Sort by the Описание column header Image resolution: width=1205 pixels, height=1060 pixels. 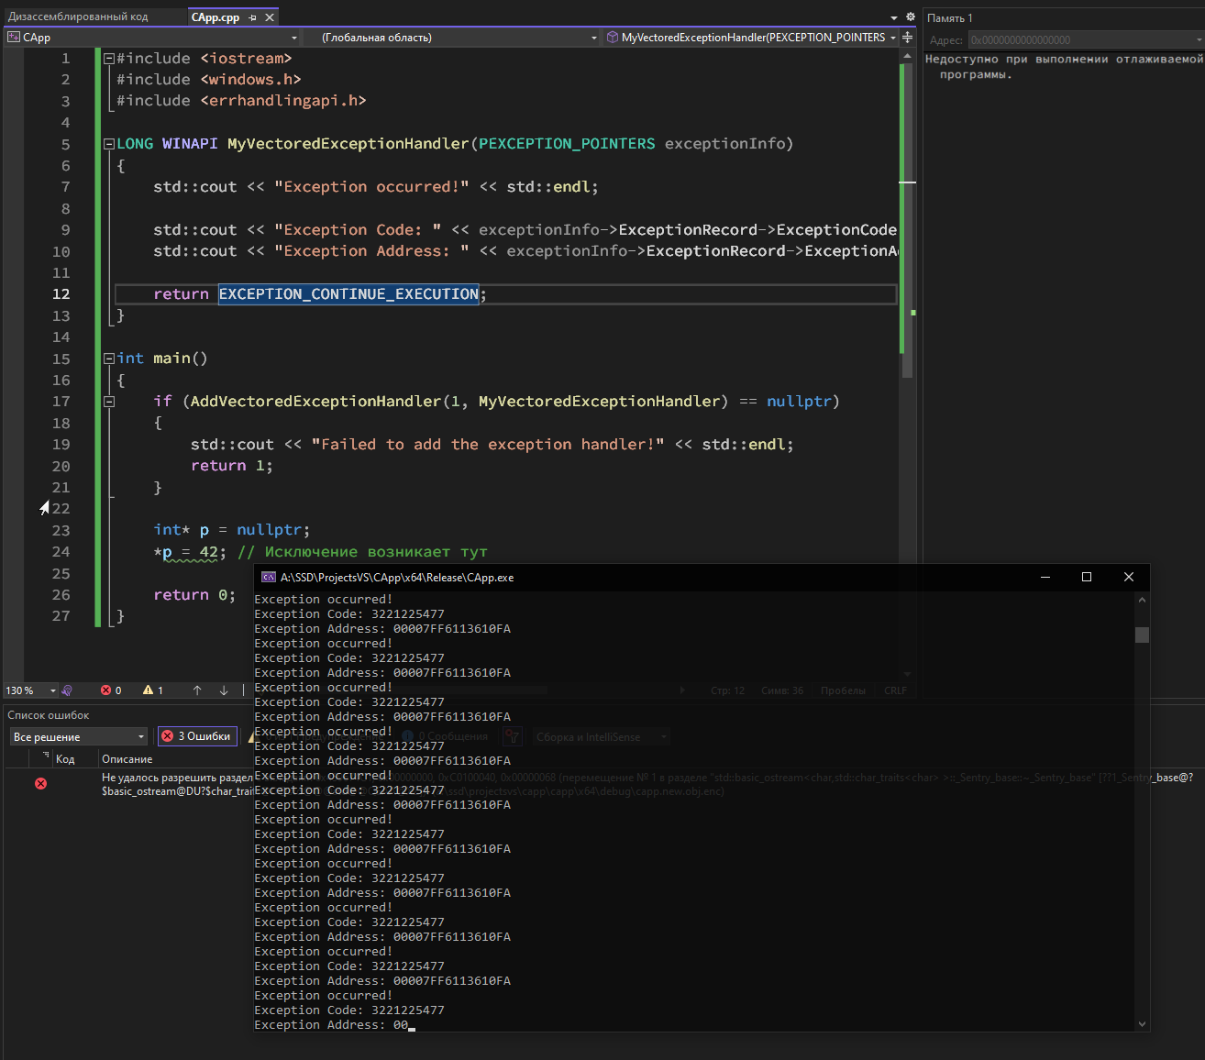(127, 759)
